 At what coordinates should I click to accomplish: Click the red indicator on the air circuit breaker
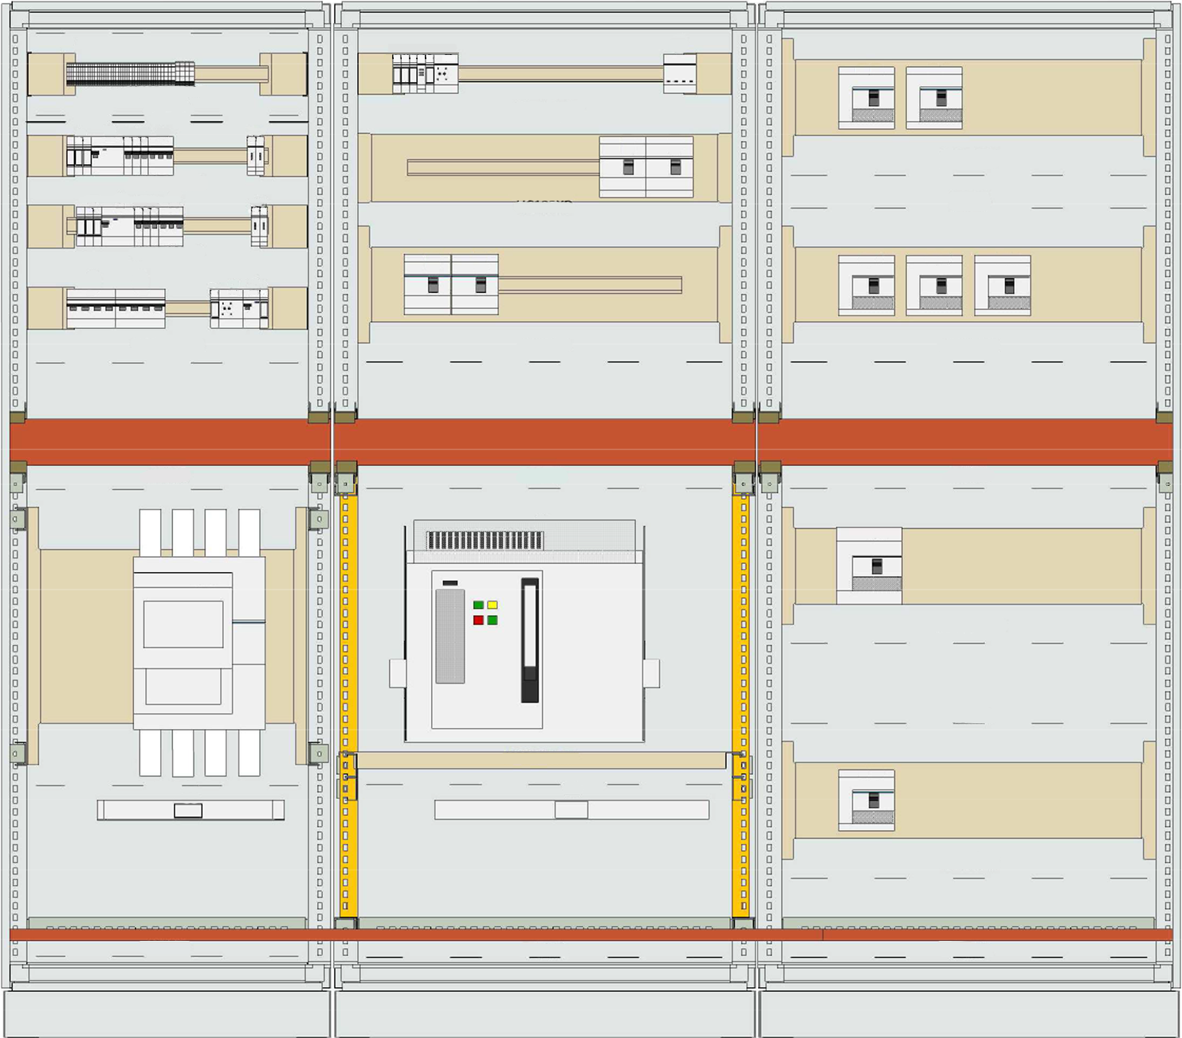478,620
